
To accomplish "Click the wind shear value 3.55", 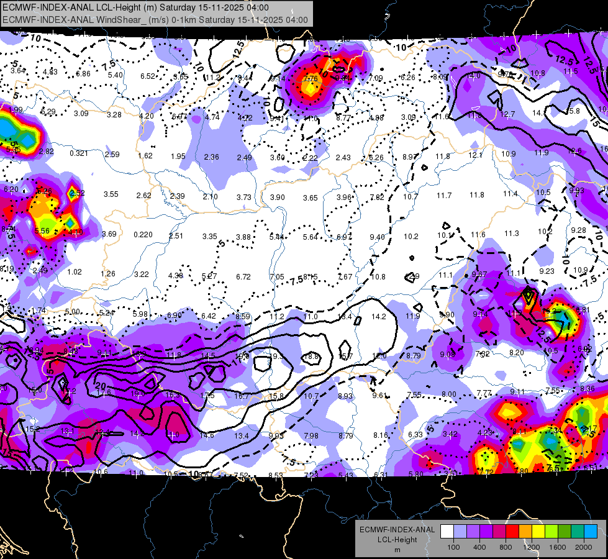I will [111, 194].
